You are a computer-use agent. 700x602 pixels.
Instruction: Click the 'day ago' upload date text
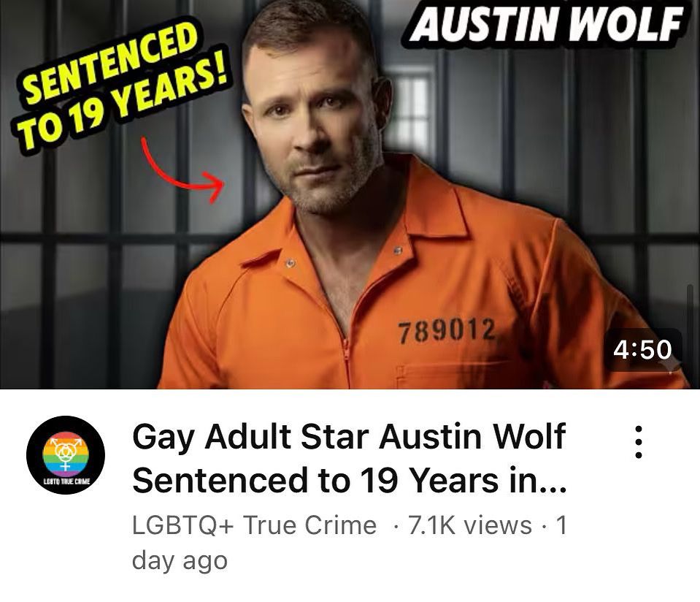(180, 562)
